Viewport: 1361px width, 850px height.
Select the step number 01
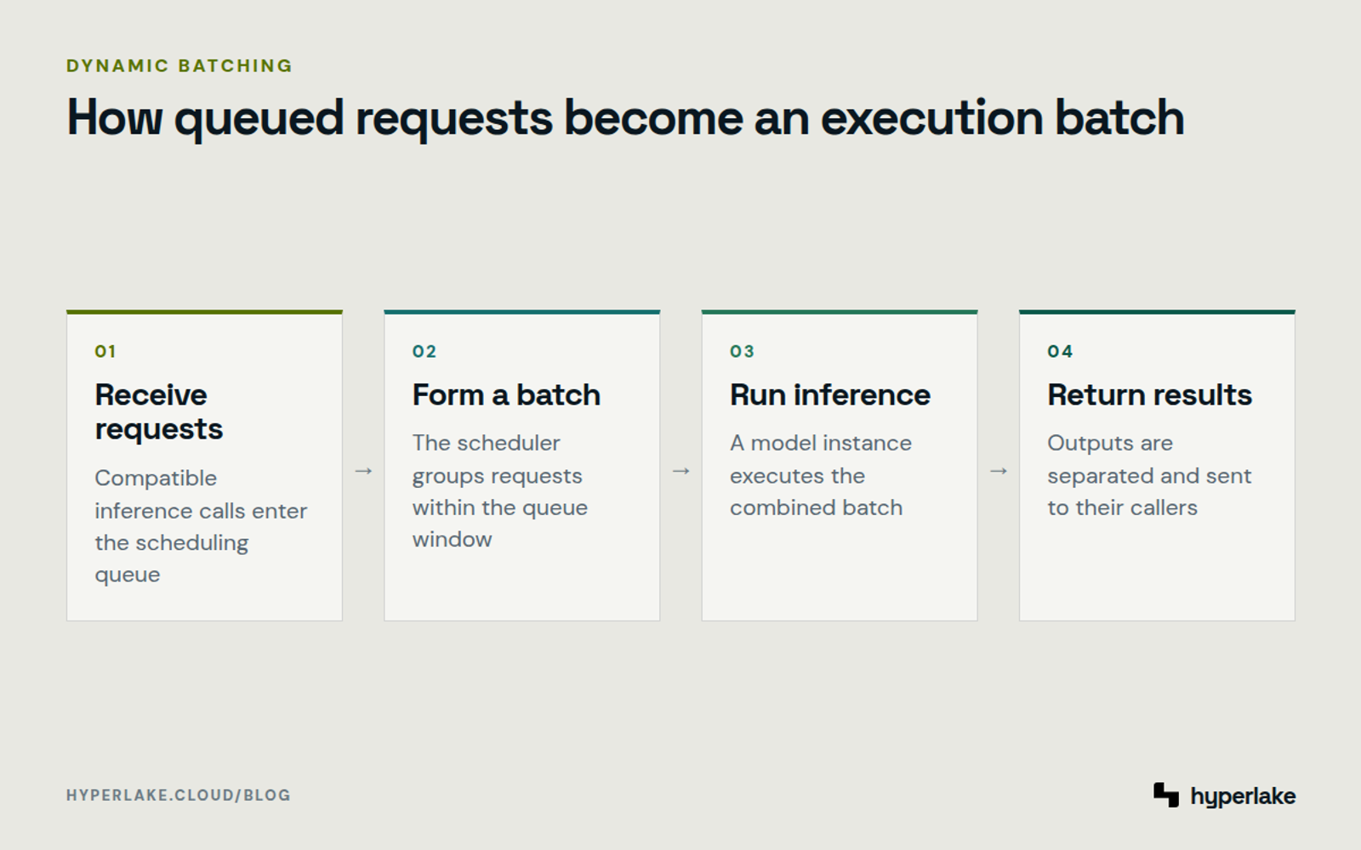[x=105, y=351]
